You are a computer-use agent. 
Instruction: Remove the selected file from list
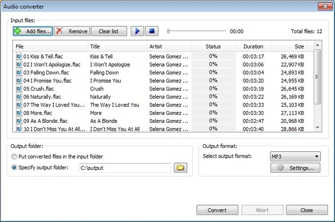click(x=72, y=31)
